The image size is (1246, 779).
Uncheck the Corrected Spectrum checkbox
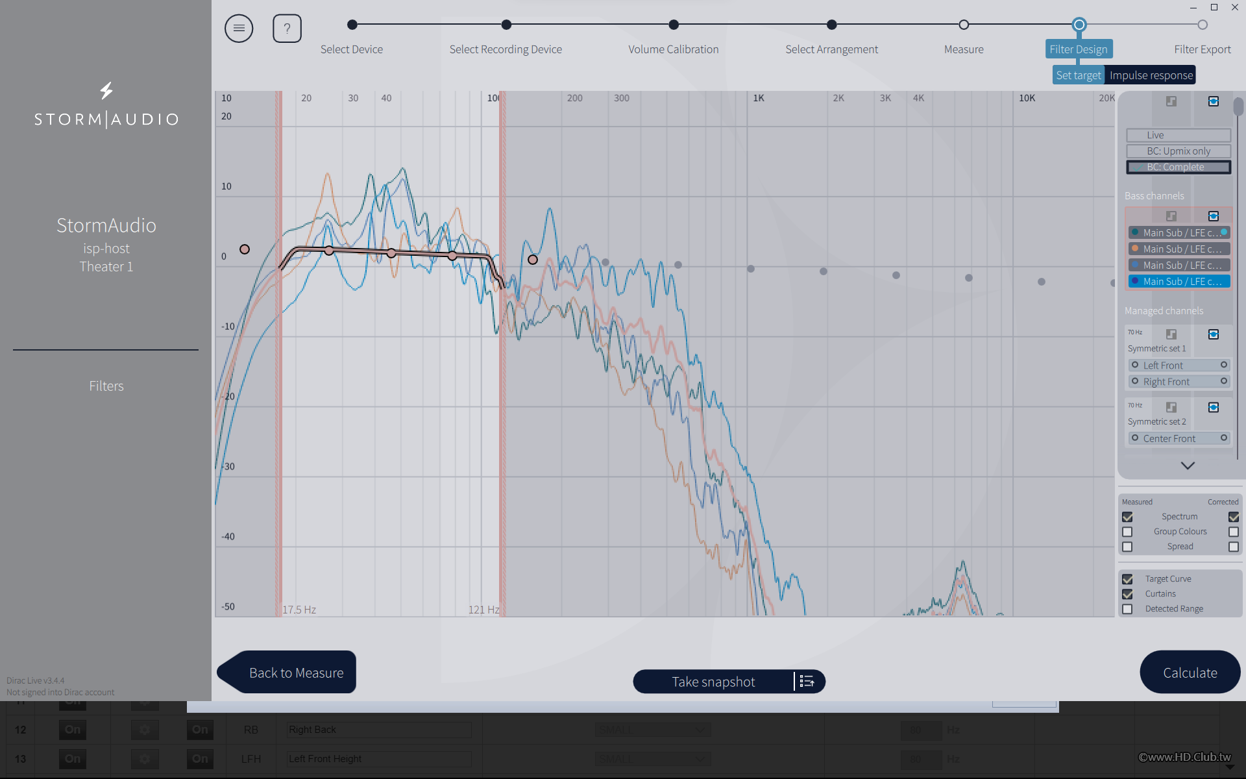(1233, 517)
